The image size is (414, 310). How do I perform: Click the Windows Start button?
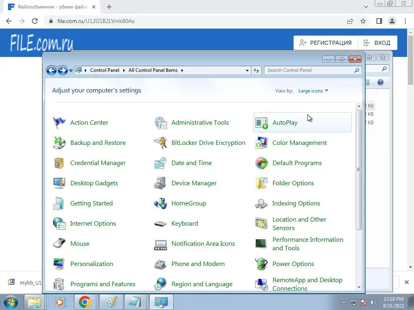coord(11,302)
